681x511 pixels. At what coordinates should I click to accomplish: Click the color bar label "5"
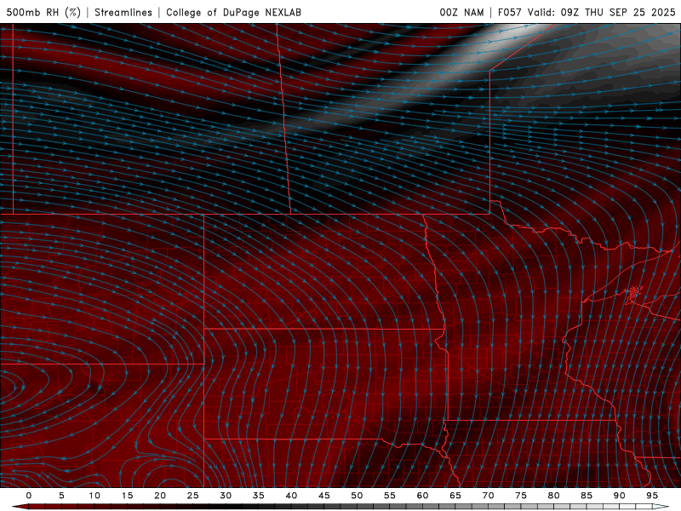(61, 496)
